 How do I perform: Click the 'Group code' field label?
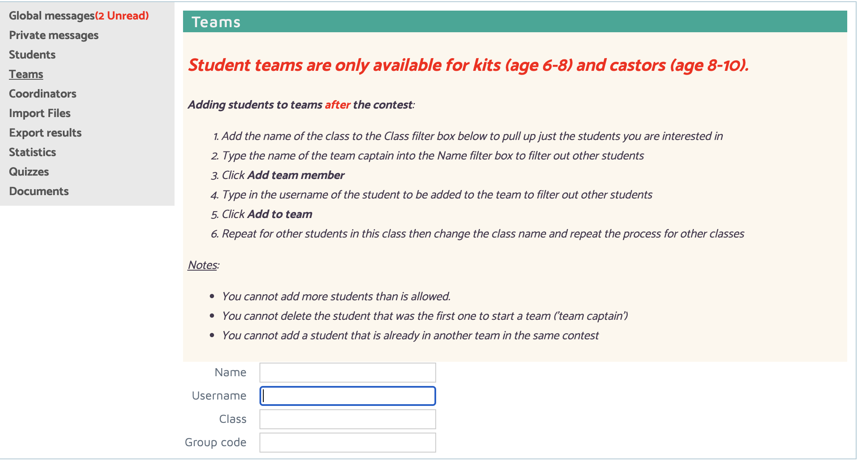(216, 442)
